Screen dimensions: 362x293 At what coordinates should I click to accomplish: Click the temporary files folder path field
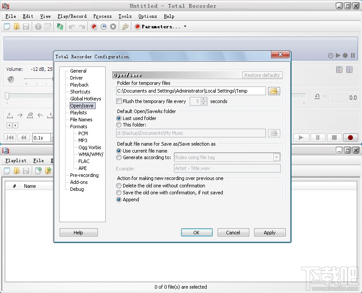(191, 91)
